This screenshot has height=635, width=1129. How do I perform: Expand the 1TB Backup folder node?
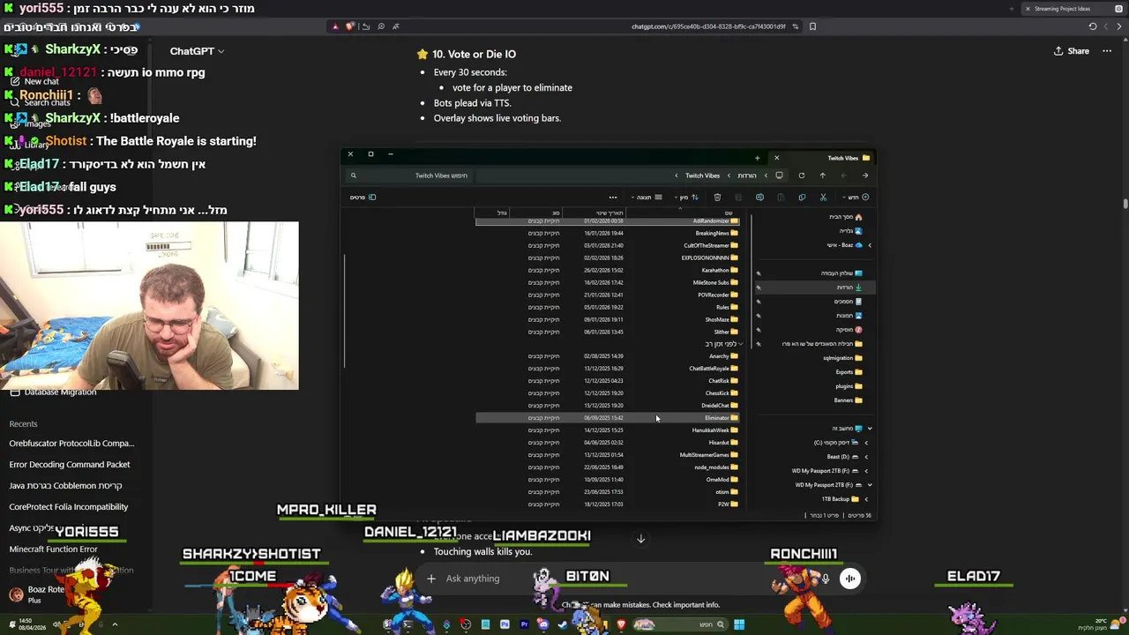tap(866, 499)
